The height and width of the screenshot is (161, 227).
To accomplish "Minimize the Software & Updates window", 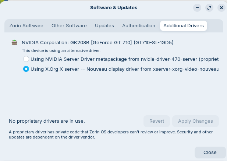I will click(x=197, y=8).
